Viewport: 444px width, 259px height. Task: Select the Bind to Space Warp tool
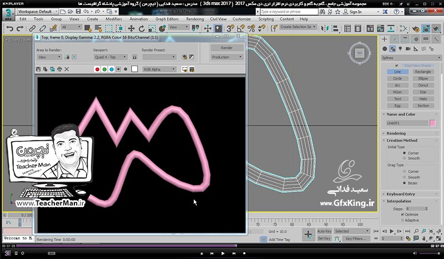[53, 28]
